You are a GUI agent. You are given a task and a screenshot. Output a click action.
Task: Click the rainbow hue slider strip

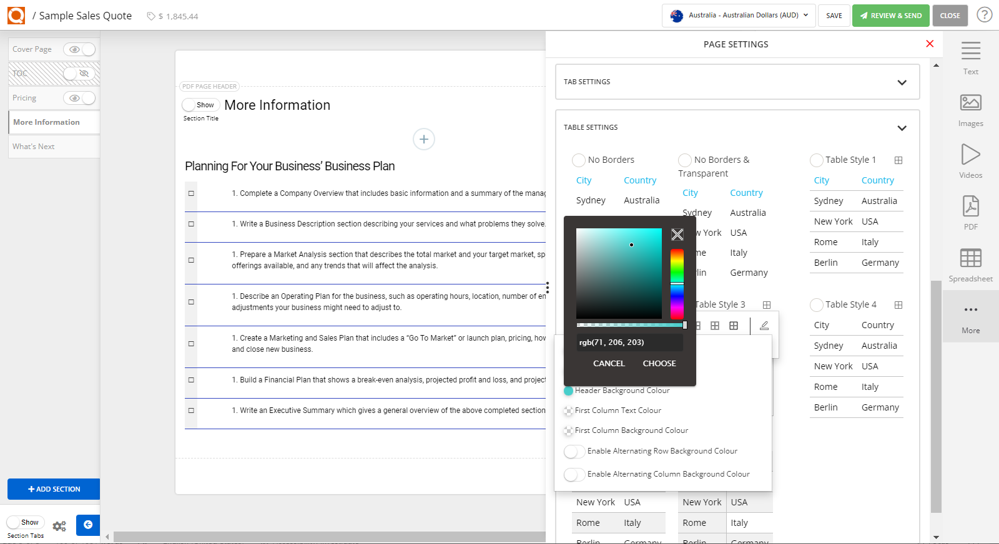(677, 284)
